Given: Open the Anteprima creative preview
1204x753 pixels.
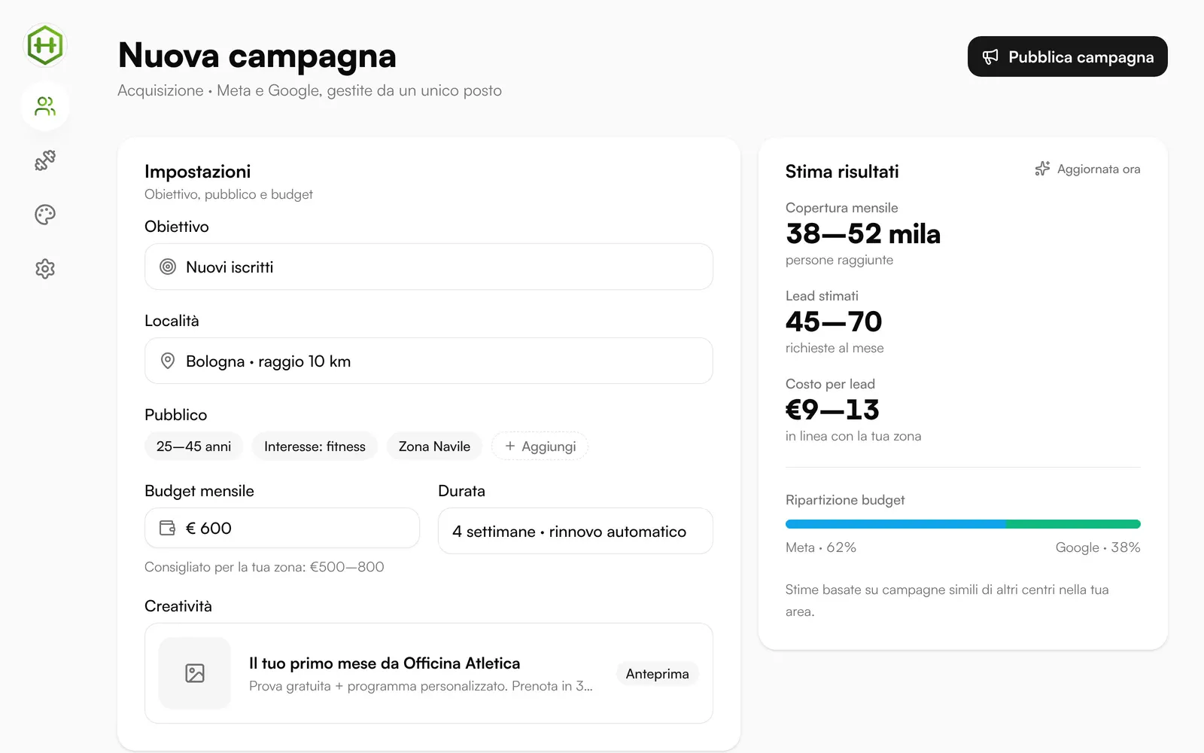Looking at the screenshot, I should tap(657, 673).
